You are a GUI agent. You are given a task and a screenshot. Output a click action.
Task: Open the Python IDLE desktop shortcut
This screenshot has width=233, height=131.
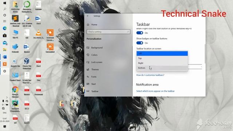tap(27, 21)
